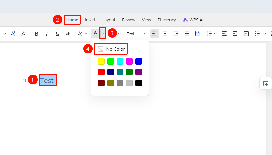Align text left
The height and width of the screenshot is (155, 272).
[154, 34]
